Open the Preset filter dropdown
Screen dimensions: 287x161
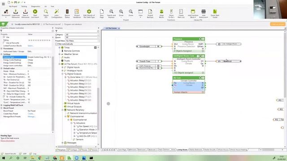pos(82,41)
